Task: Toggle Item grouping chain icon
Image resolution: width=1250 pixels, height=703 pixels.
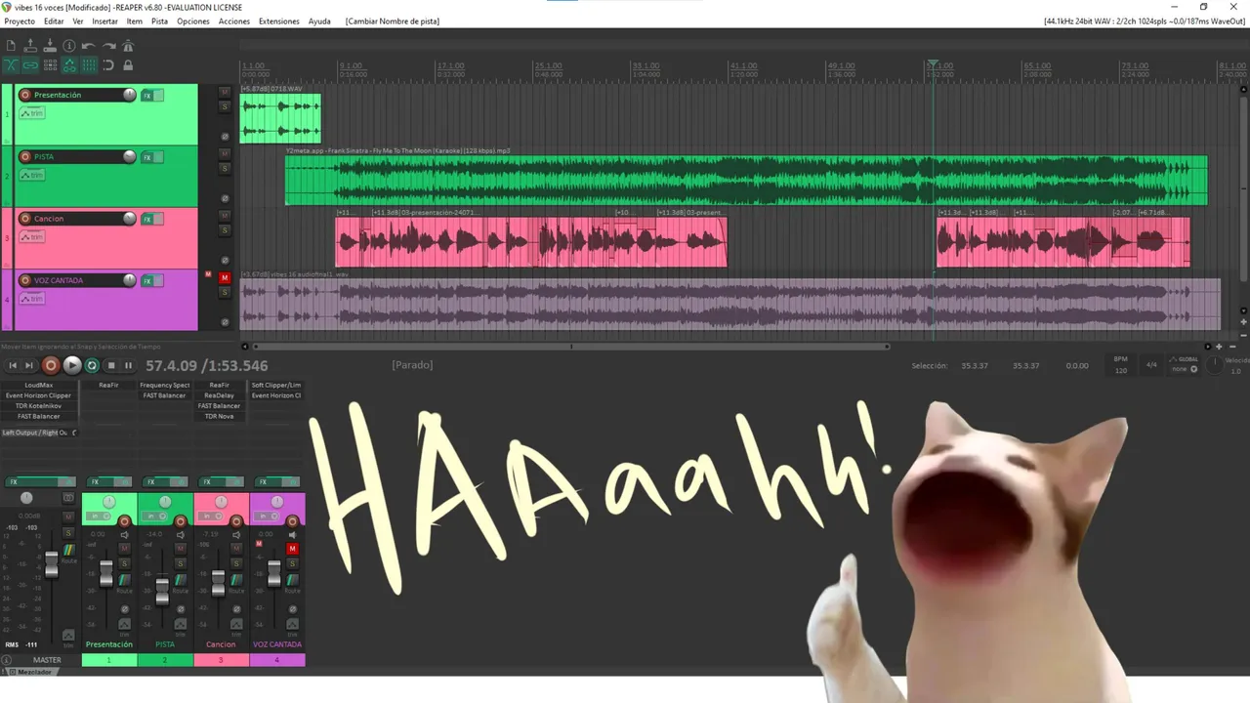Action: 30,65
